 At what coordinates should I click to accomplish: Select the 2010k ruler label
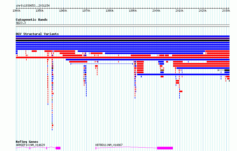(179, 11)
